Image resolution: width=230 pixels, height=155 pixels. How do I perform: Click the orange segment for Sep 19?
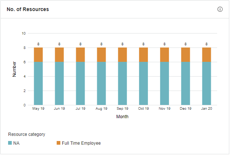coord(123,54)
